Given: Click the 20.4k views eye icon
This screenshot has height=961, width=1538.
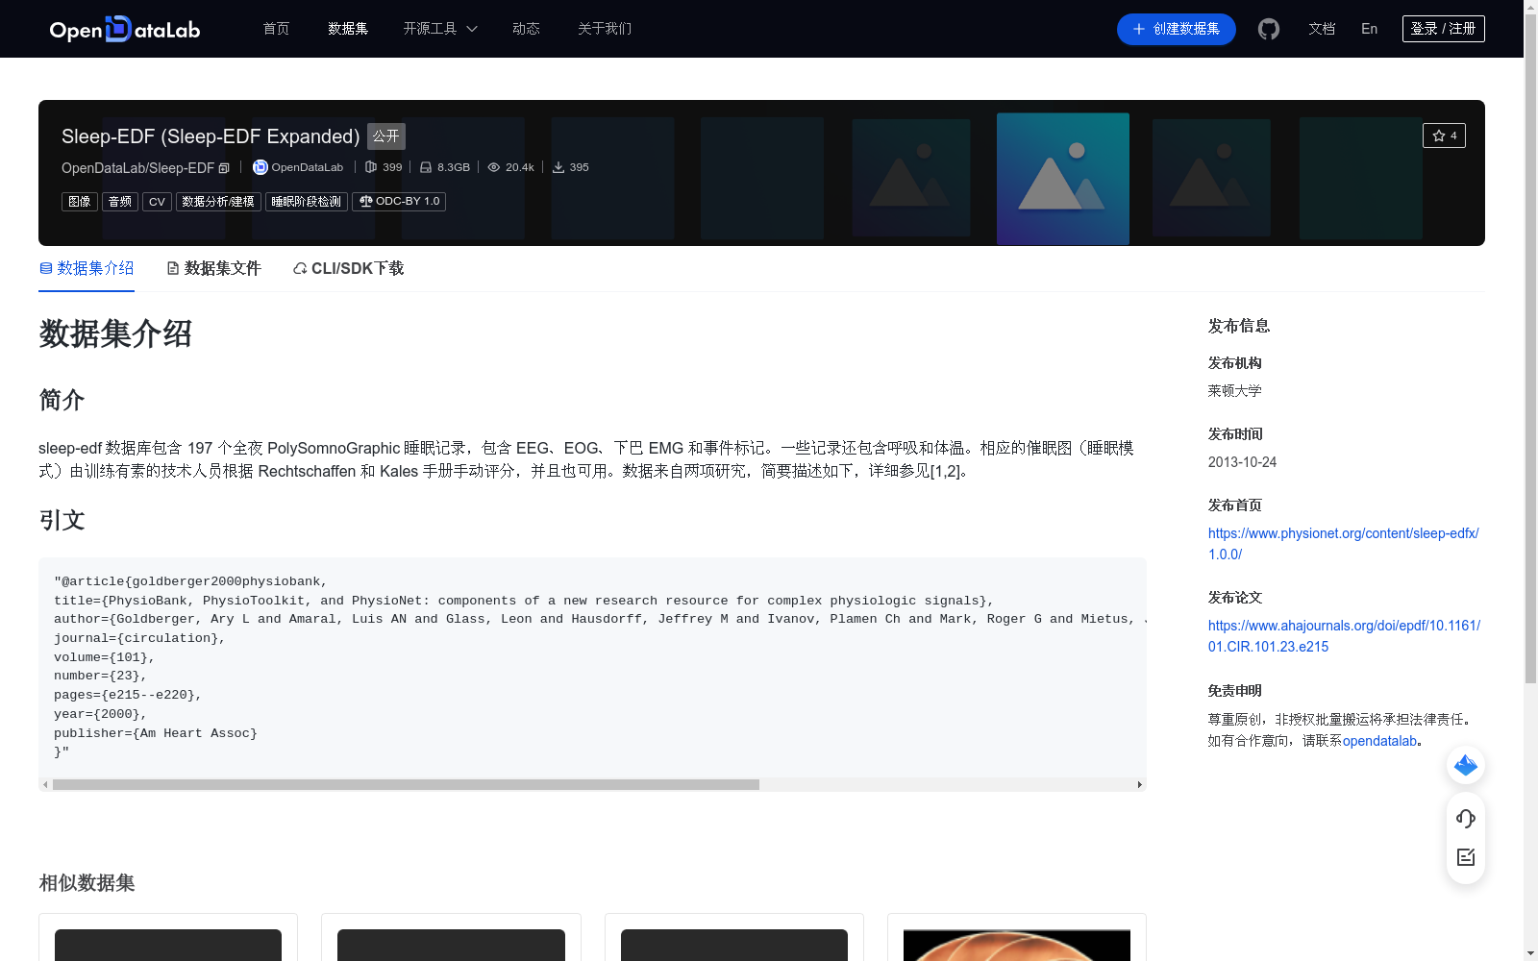Looking at the screenshot, I should pos(494,167).
